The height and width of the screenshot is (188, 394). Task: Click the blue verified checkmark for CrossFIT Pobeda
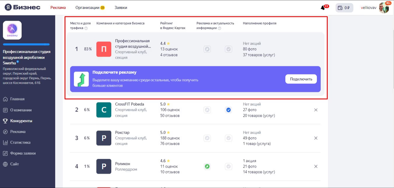pos(229,110)
